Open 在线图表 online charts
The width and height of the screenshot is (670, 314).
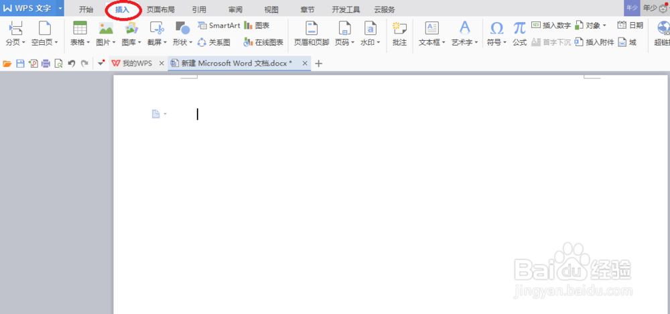pyautogui.click(x=263, y=42)
